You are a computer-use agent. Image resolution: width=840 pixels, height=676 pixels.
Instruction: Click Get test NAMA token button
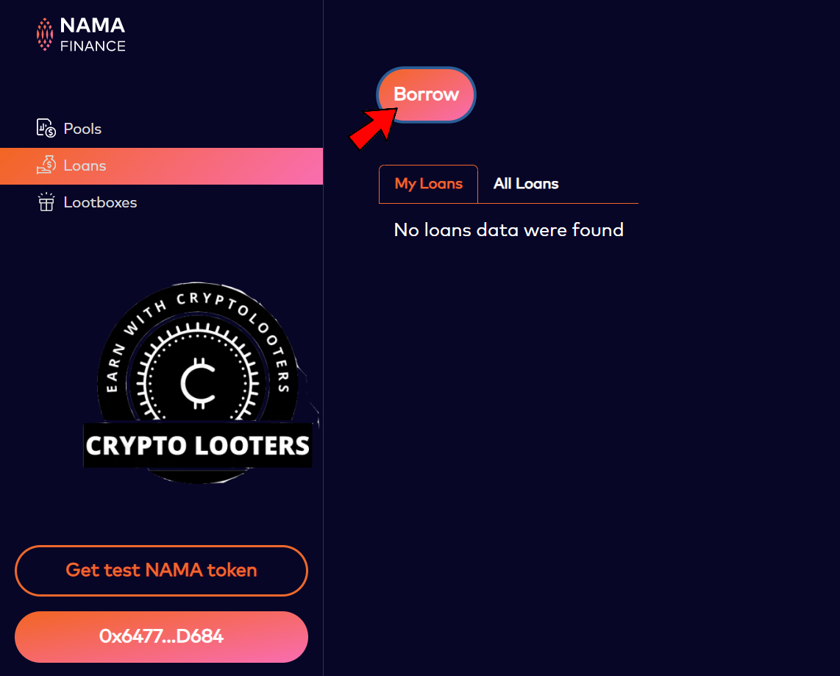tap(161, 570)
